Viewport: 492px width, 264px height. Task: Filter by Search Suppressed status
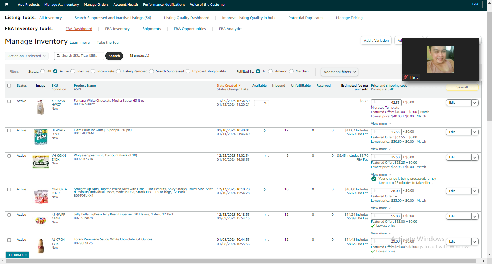[151, 71]
